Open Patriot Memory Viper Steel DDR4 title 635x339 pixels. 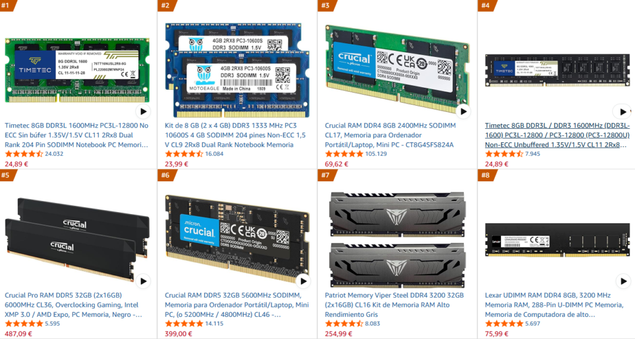(394, 304)
